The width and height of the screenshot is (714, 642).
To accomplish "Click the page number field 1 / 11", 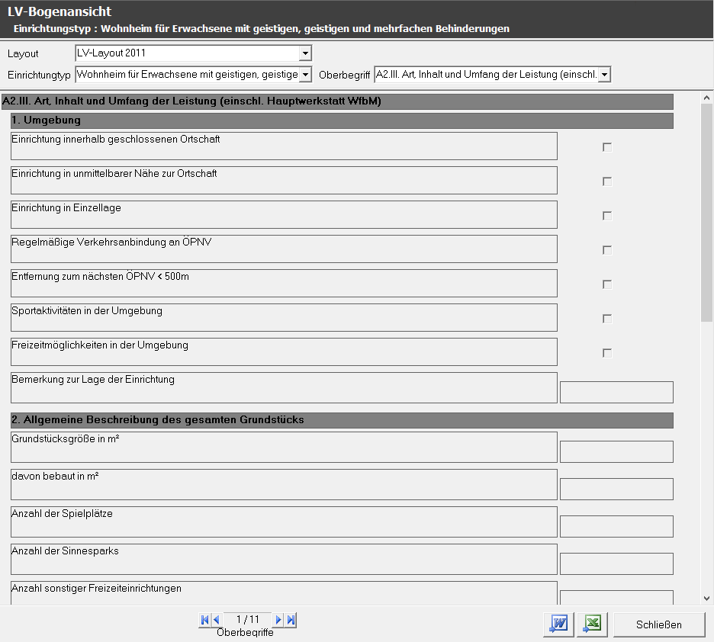I will click(x=247, y=620).
